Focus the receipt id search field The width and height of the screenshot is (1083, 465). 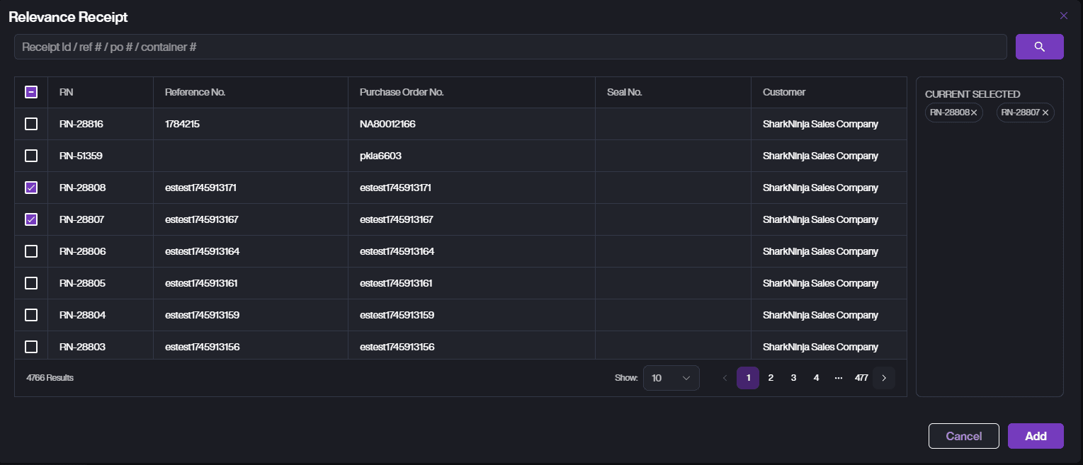point(510,47)
